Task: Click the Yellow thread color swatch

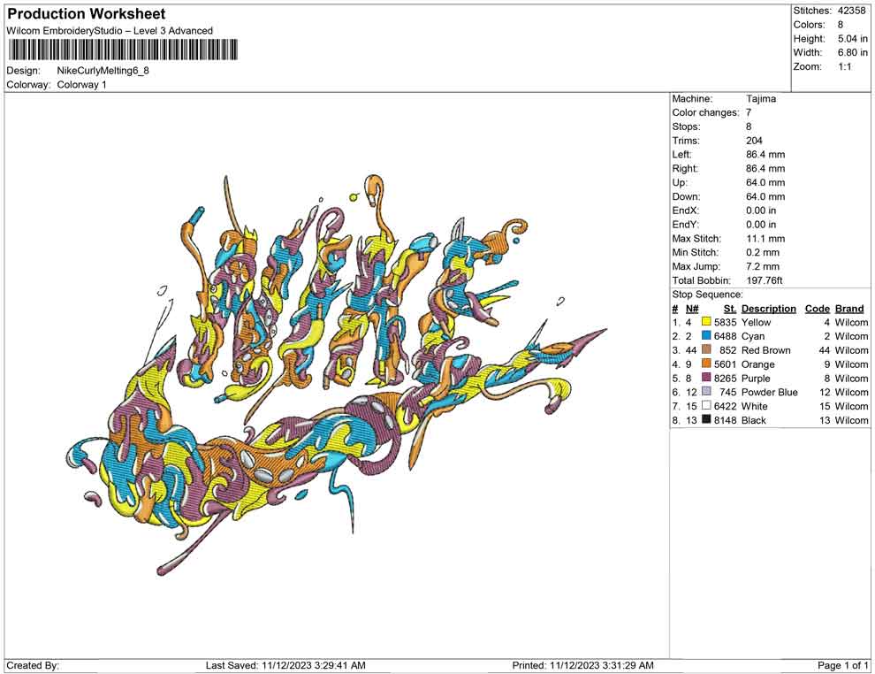Action: [706, 322]
